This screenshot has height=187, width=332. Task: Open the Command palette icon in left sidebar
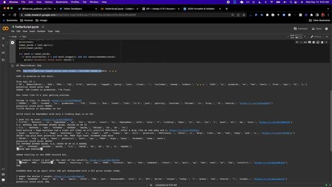click(x=3, y=175)
